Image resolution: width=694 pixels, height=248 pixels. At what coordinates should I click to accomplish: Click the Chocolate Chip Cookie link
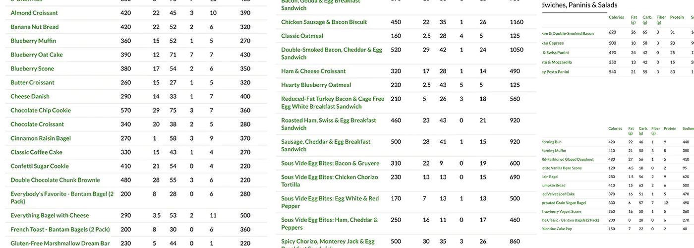[x=41, y=110]
